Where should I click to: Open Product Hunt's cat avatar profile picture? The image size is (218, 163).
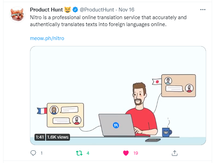point(17,15)
